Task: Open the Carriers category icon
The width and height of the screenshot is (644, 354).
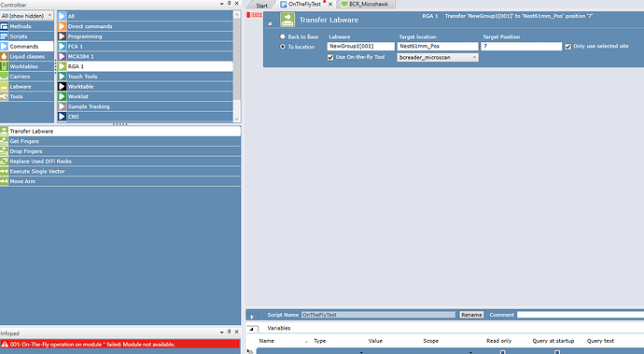Action: (4, 77)
